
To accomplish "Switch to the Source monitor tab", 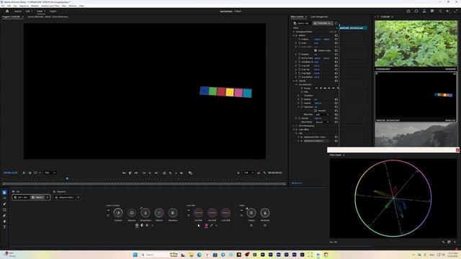I will (48, 17).
